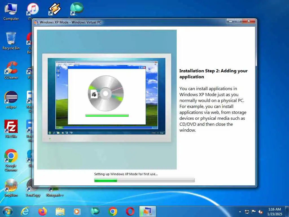Open the Windows Start menu orb
This screenshot has height=217, width=289.
(x=8, y=211)
